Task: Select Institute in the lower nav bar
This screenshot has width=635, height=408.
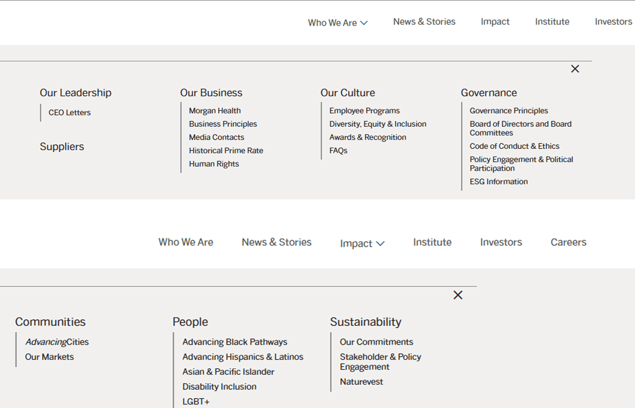Action: [432, 242]
